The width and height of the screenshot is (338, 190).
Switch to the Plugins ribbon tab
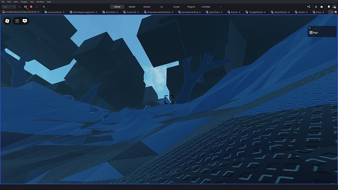pos(191,7)
